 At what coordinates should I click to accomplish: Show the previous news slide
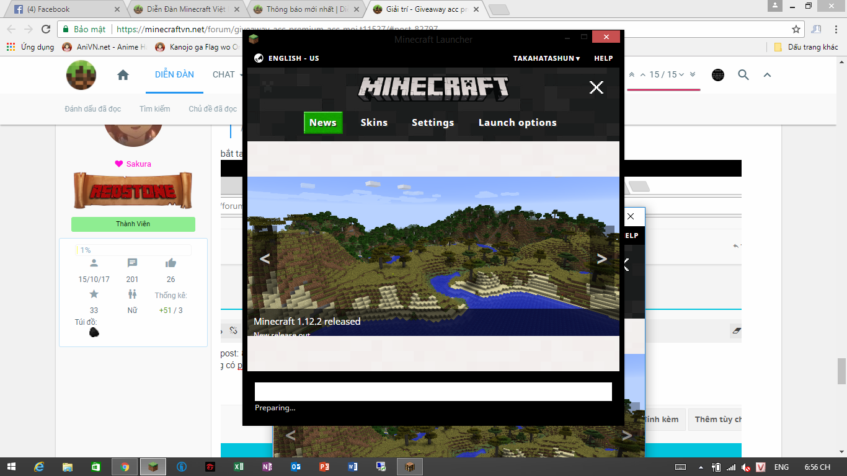pyautogui.click(x=265, y=259)
